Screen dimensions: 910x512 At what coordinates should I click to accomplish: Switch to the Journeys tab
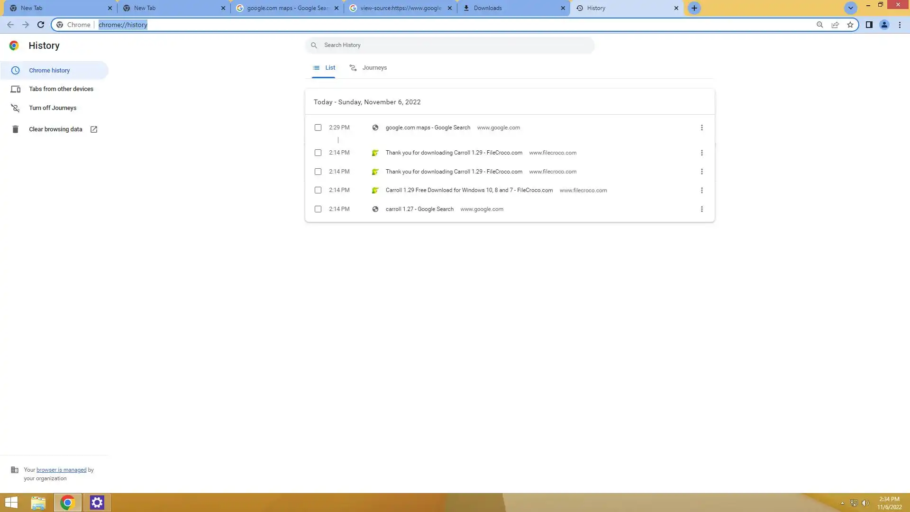[368, 68]
